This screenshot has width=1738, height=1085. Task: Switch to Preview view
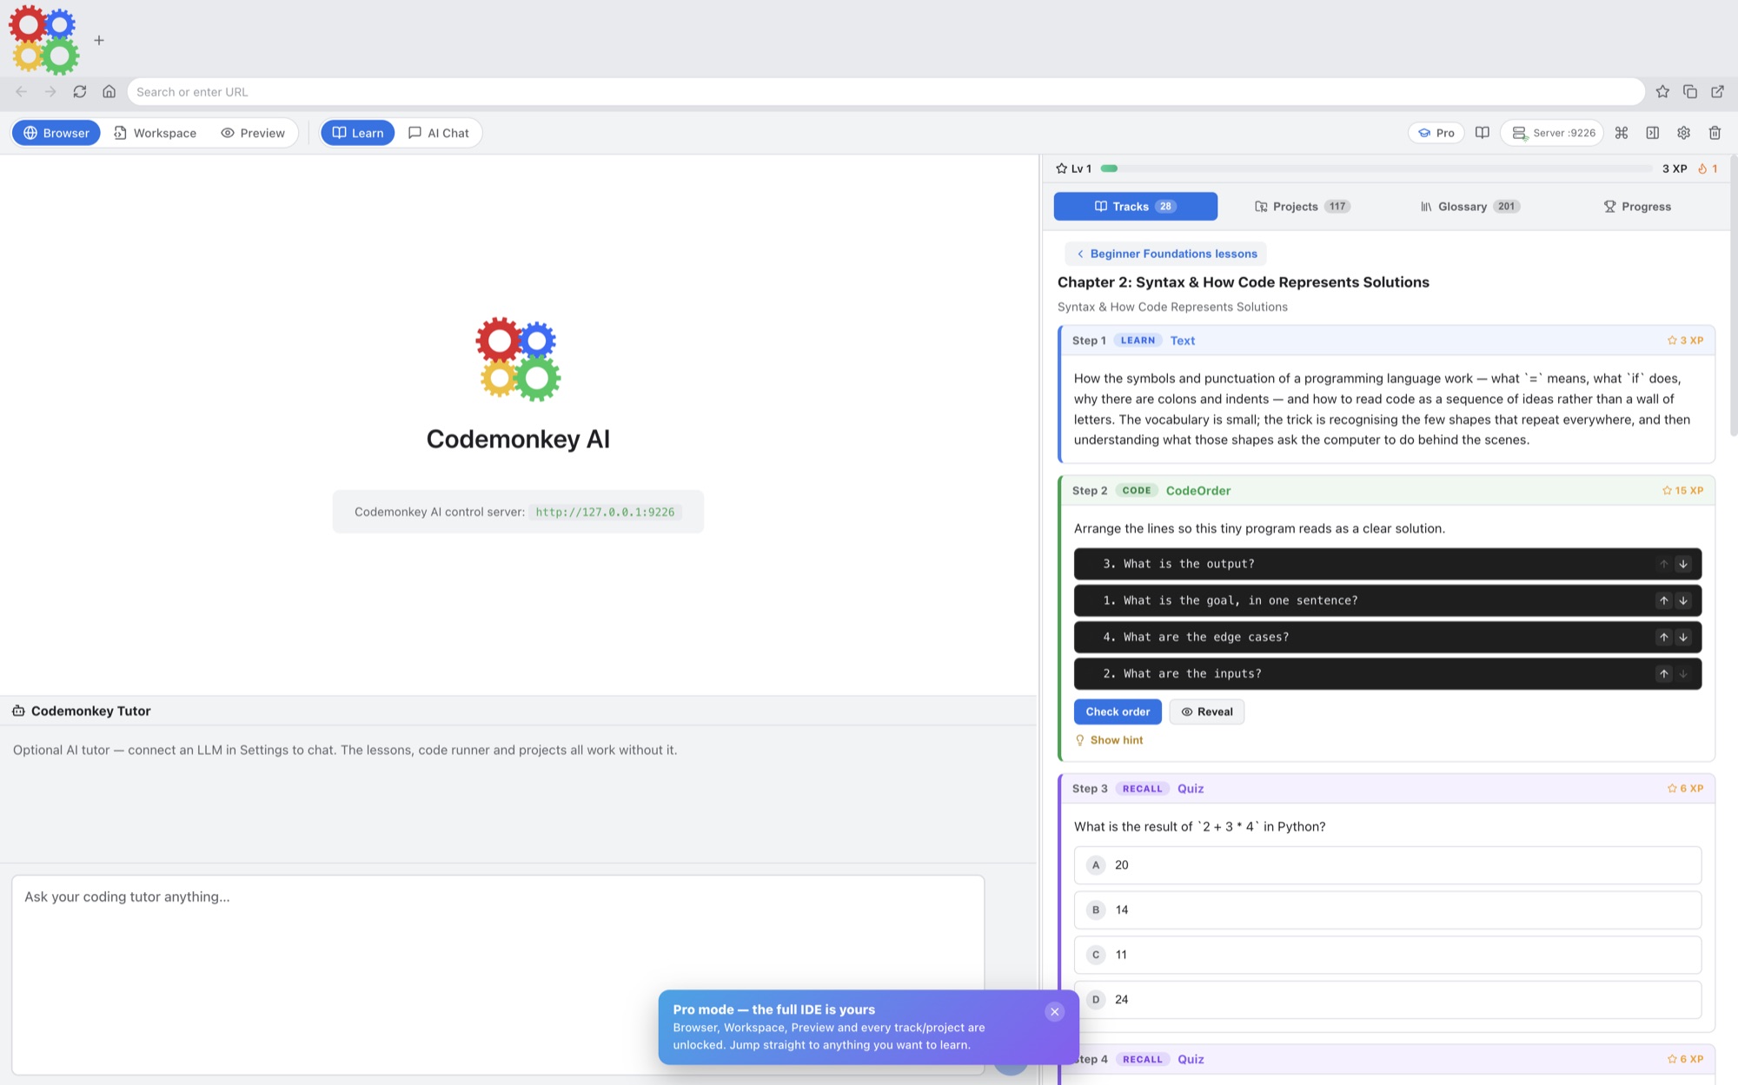(253, 133)
